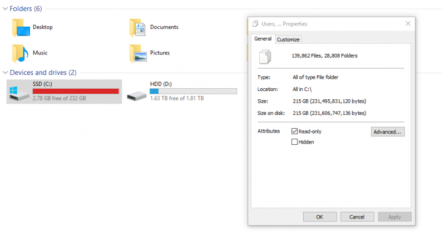The image size is (445, 239).
Task: Select the General tab
Action: click(x=263, y=39)
